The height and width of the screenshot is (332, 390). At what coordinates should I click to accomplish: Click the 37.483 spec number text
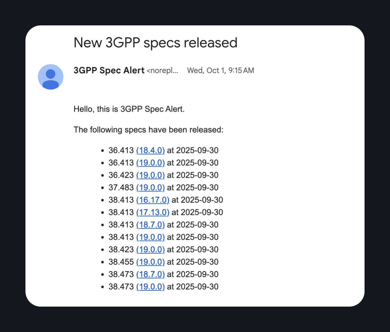pos(121,188)
